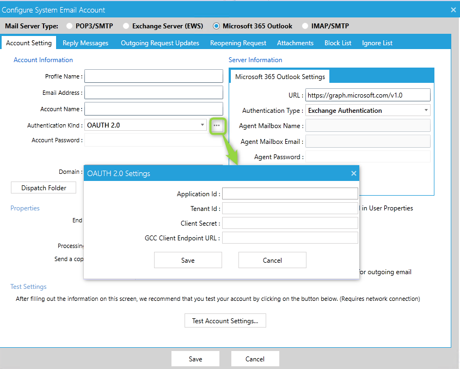
Task: Focus the Application Id field
Action: (290, 193)
